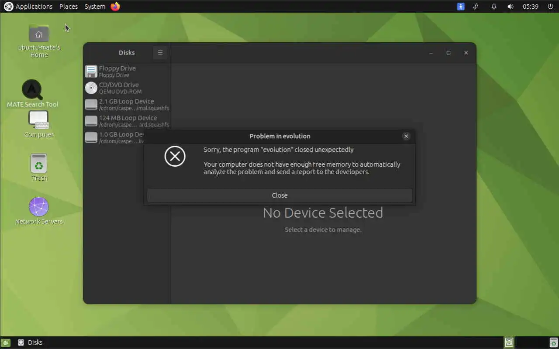Select the 2.1 GB Loop Device

[x=127, y=105]
